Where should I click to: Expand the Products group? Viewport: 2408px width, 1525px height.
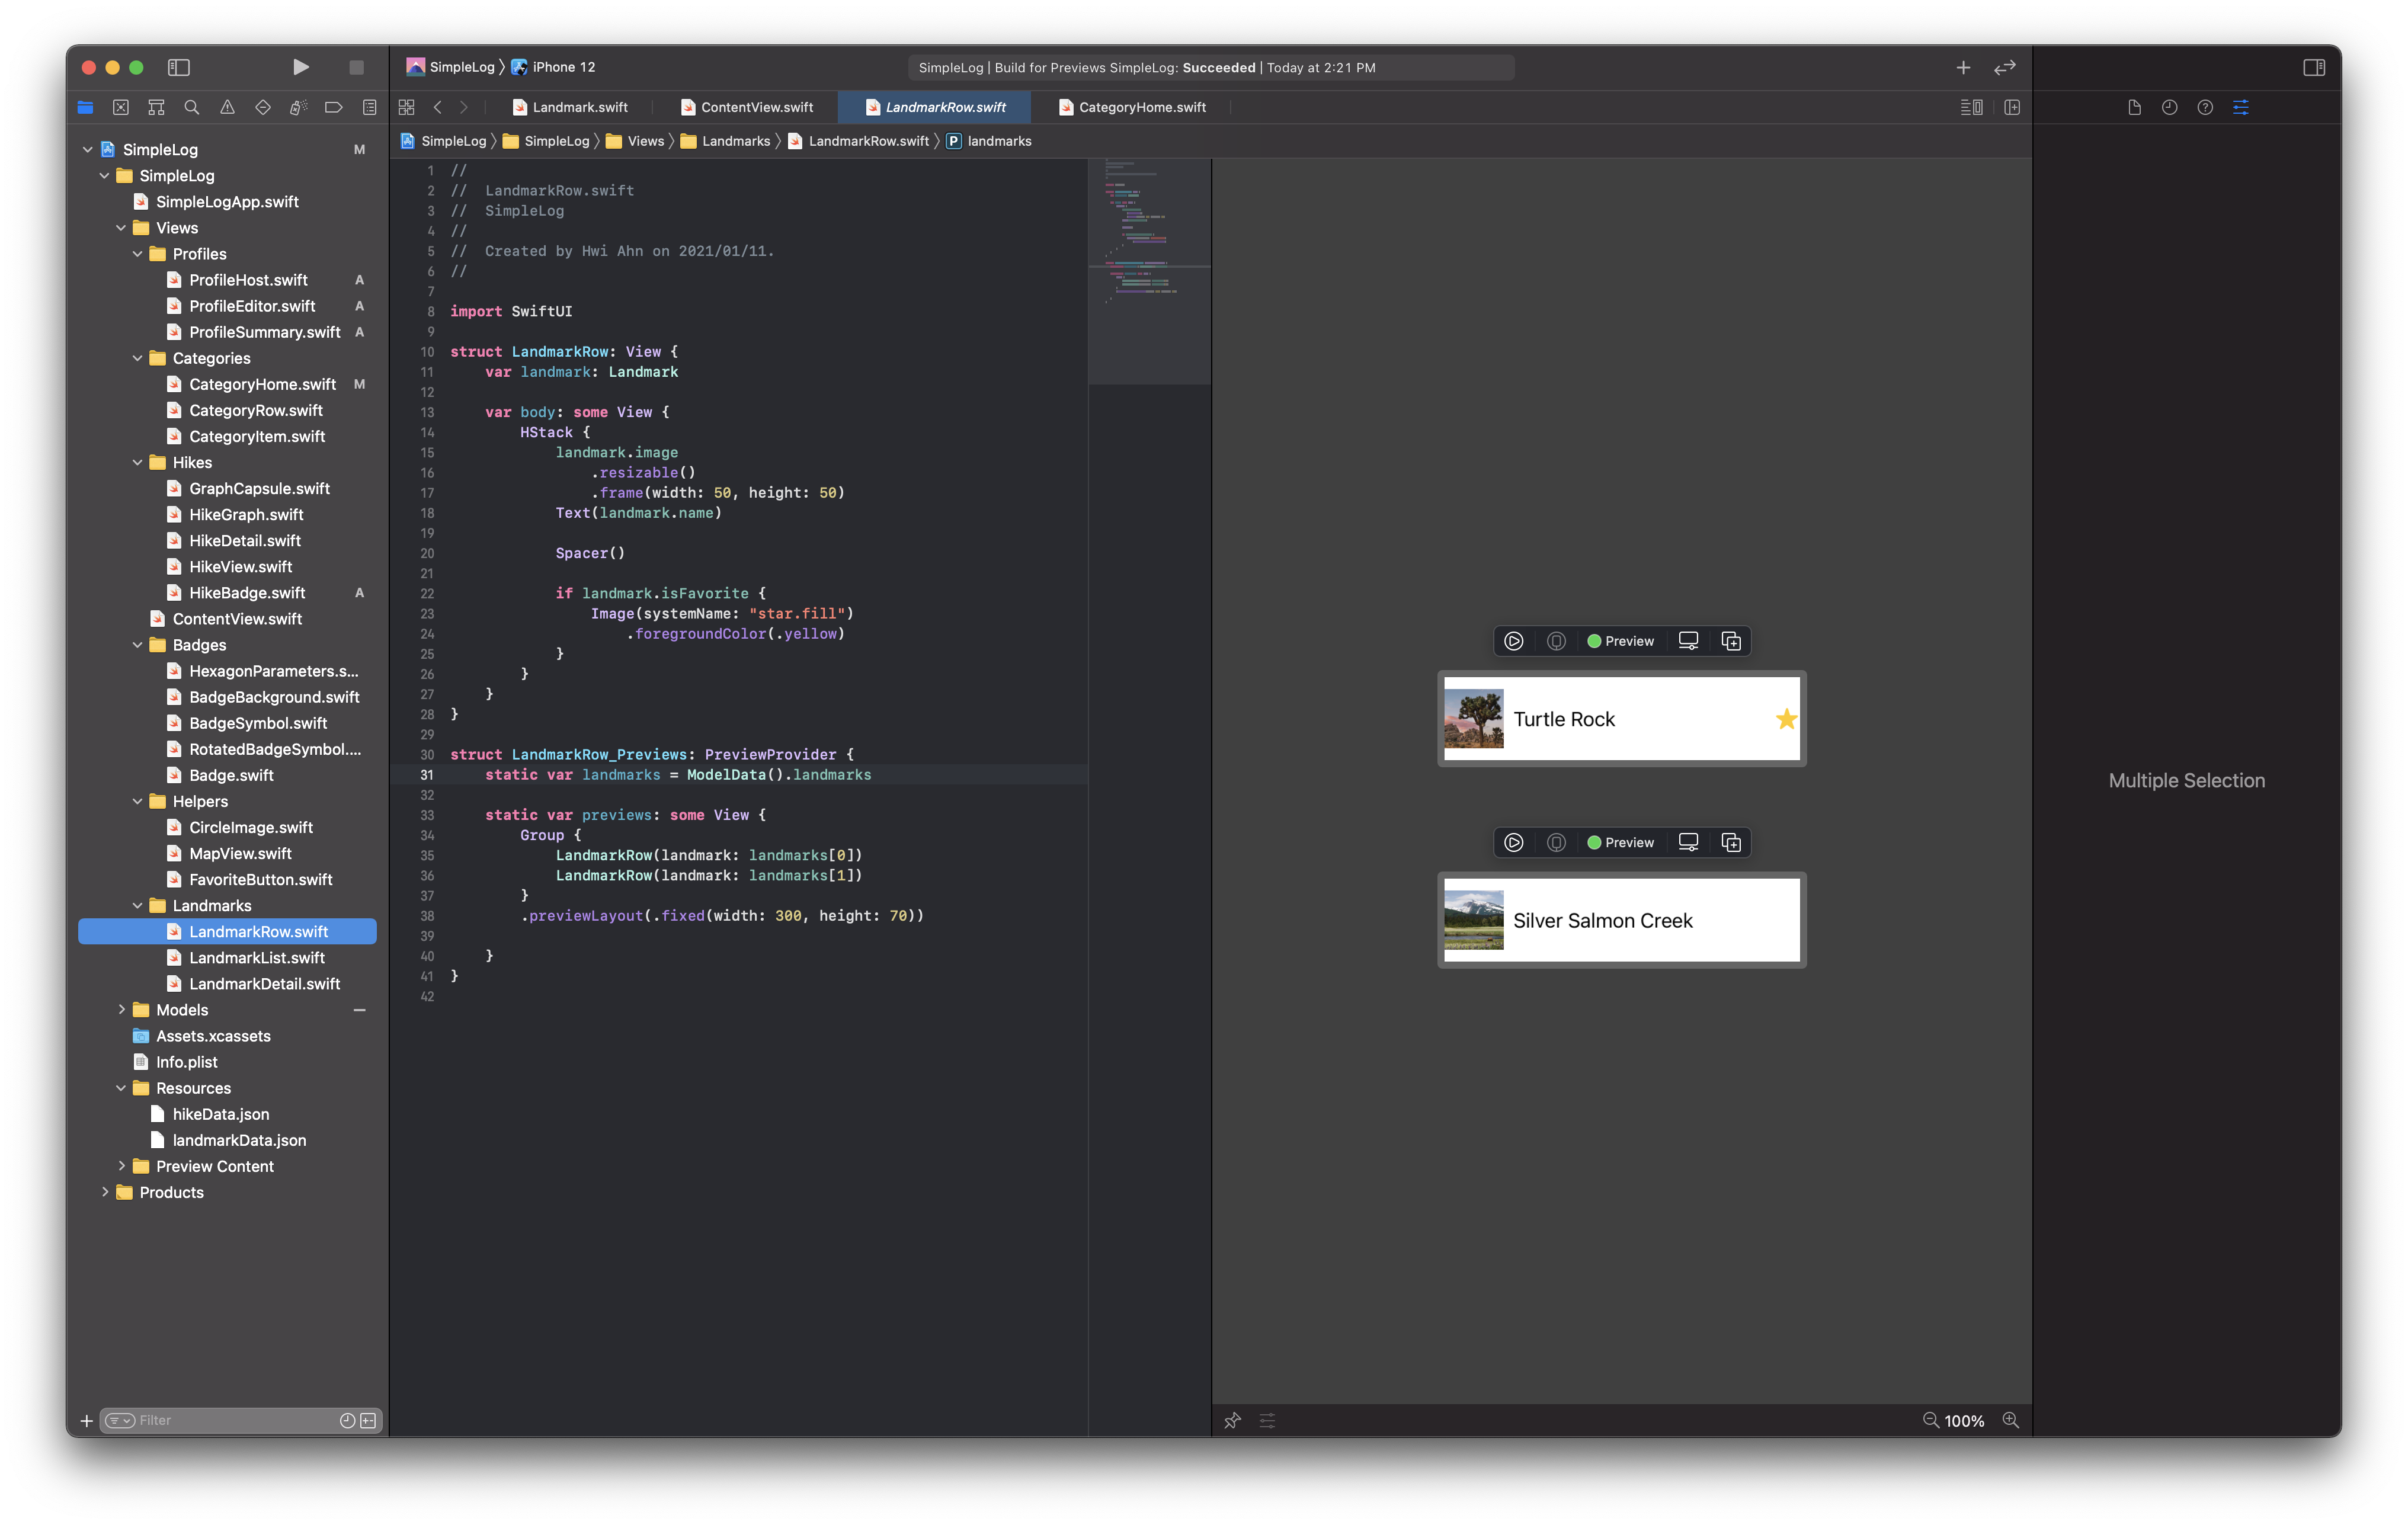106,1192
